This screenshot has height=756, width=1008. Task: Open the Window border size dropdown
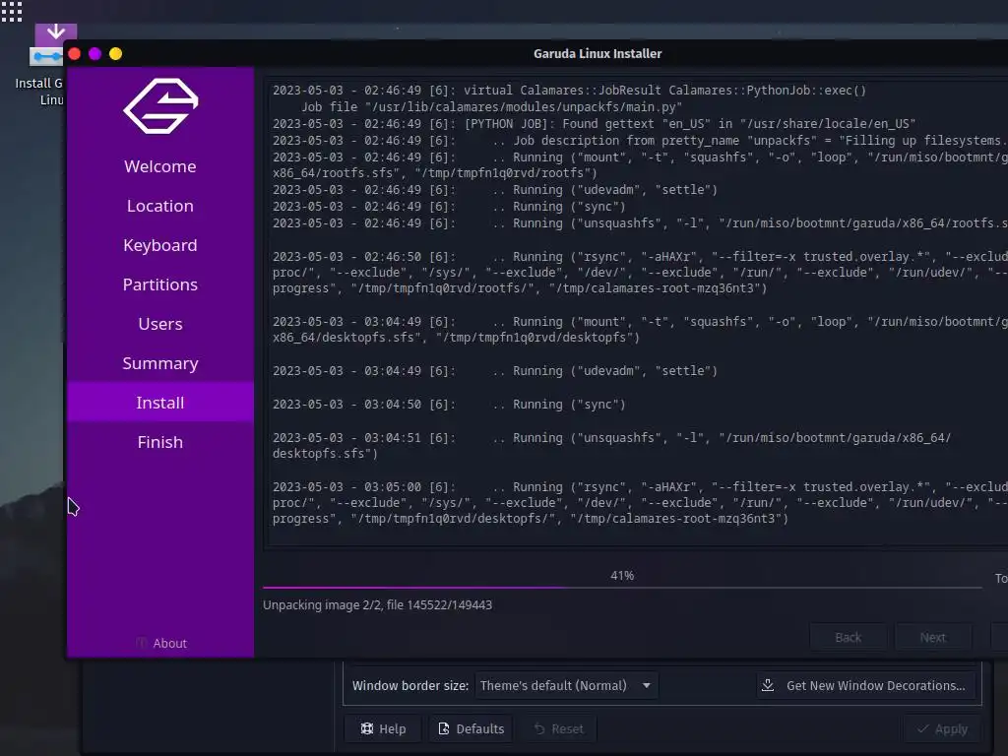coord(566,685)
